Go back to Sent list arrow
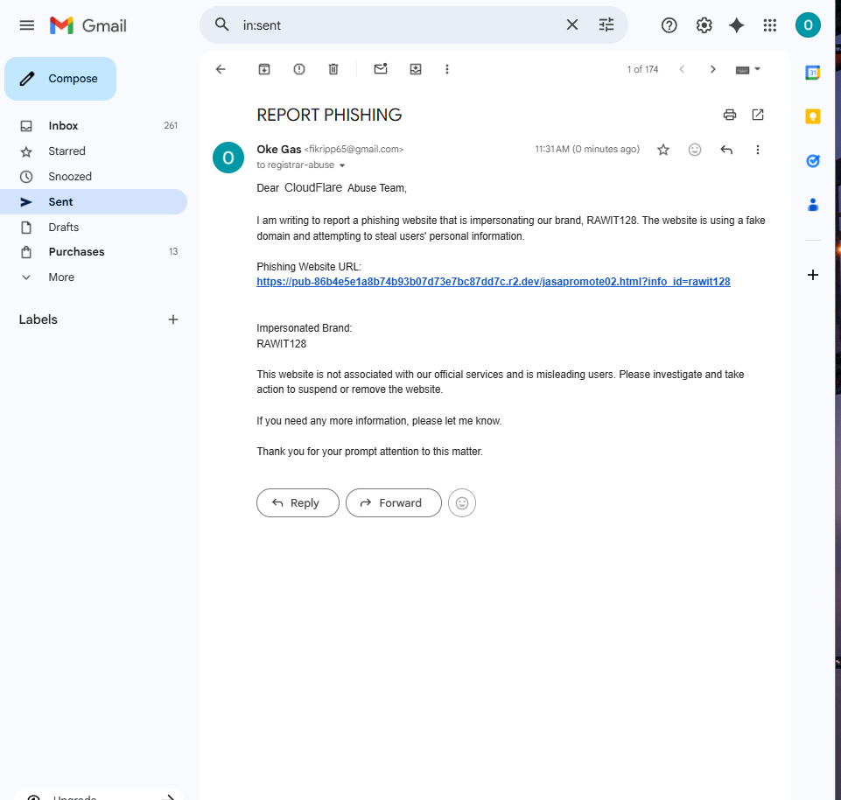Viewport: 841px width, 800px height. pos(221,69)
